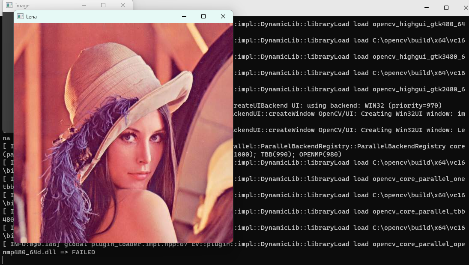This screenshot has height=265, width=469.
Task: Close the Lena window
Action: [223, 16]
